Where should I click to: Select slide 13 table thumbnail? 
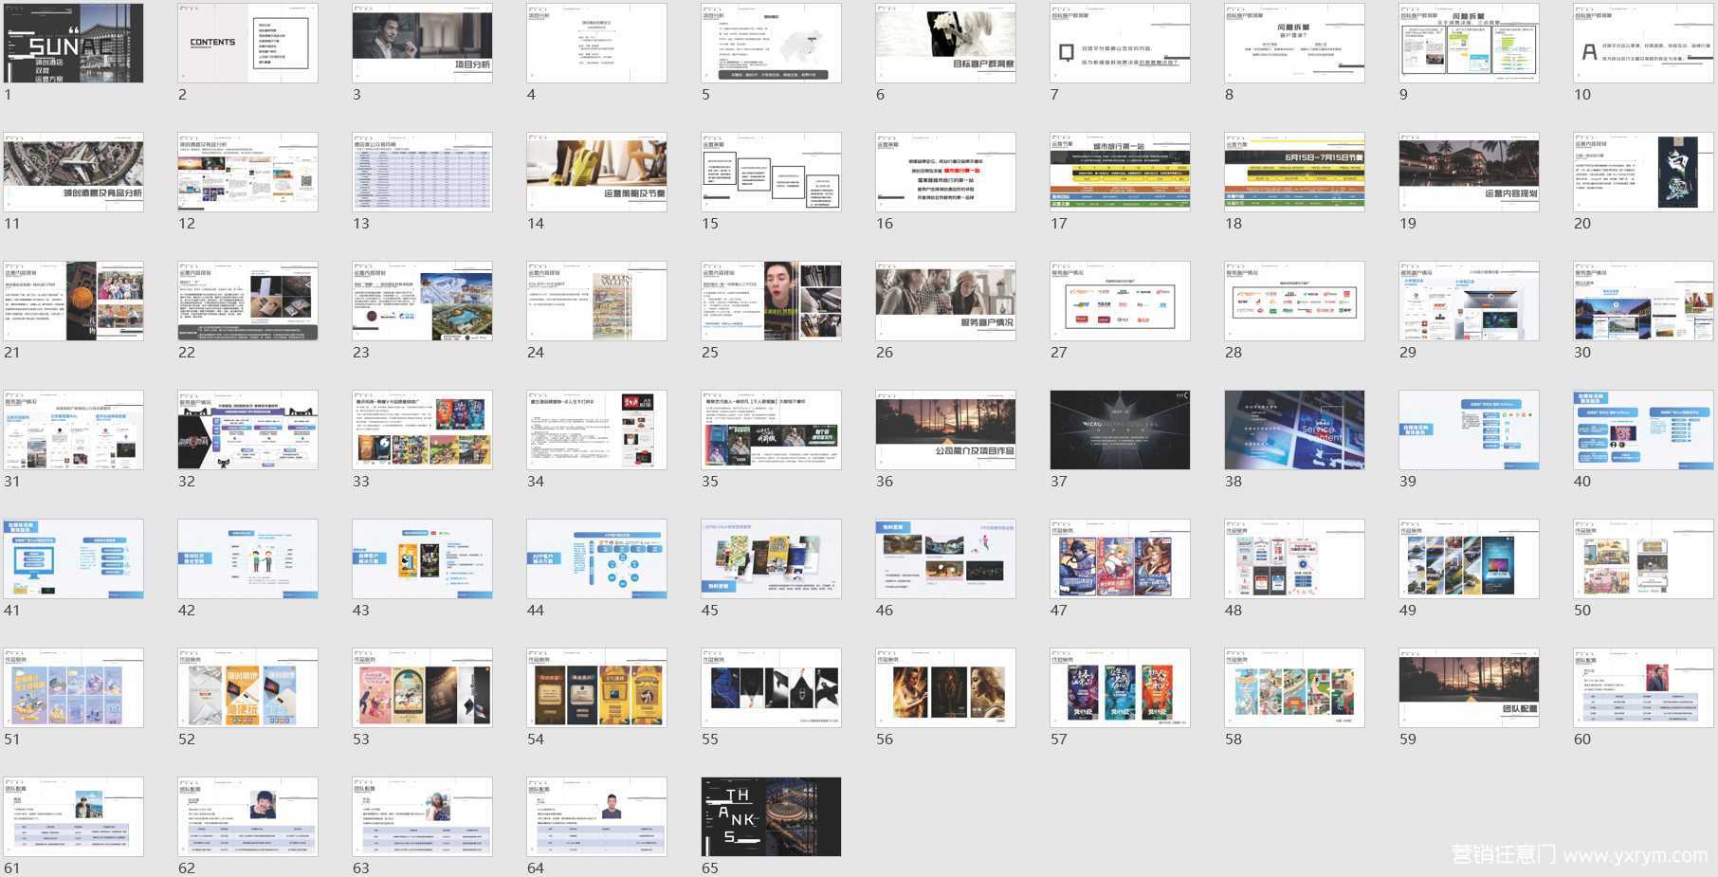point(423,172)
